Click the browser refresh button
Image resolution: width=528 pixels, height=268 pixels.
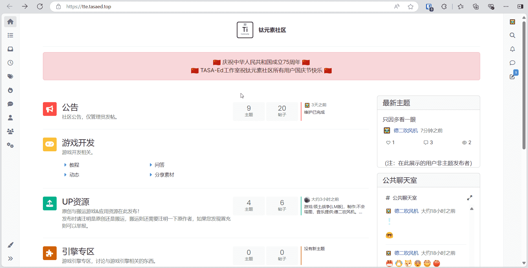(x=40, y=7)
